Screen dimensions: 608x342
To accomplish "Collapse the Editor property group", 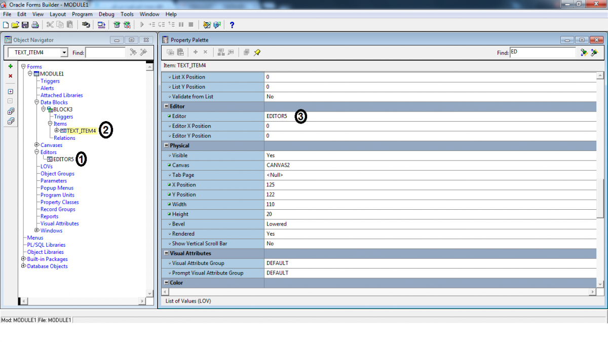I will pyautogui.click(x=166, y=106).
